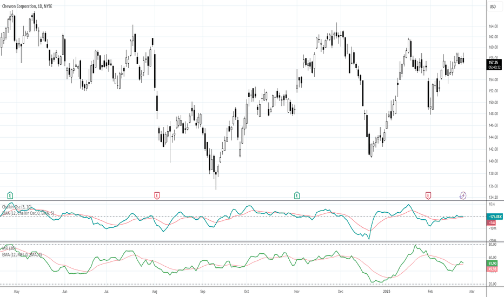This screenshot has height=297, width=504.
Task: Click the -20M Chaikin scale label
Action: (492, 240)
